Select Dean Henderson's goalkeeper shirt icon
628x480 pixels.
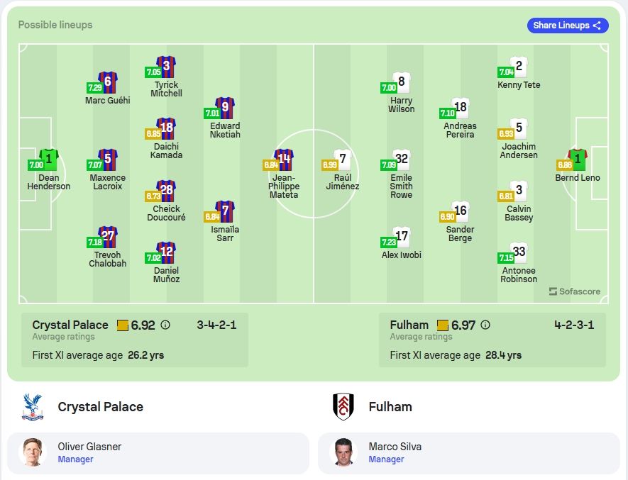pos(49,160)
